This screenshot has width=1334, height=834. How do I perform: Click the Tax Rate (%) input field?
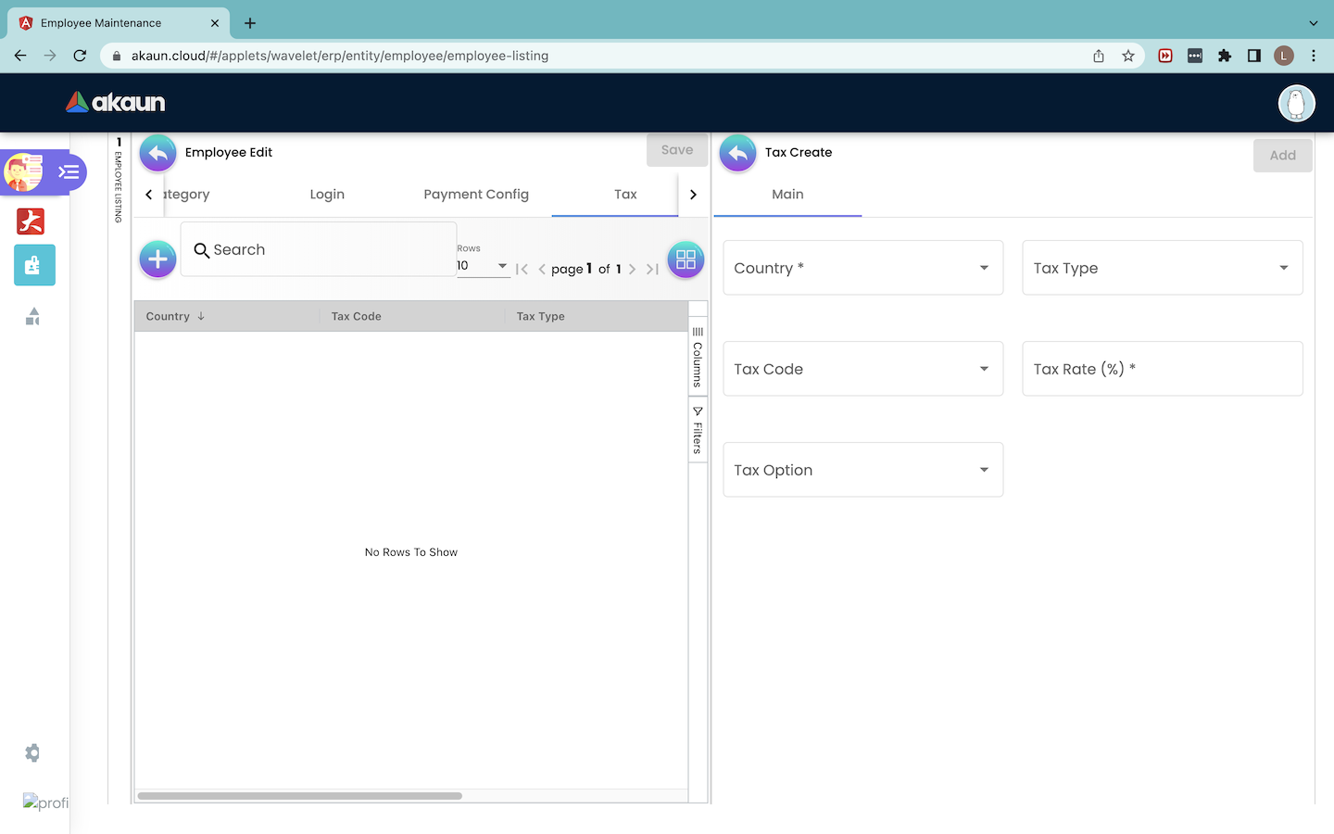click(1162, 369)
